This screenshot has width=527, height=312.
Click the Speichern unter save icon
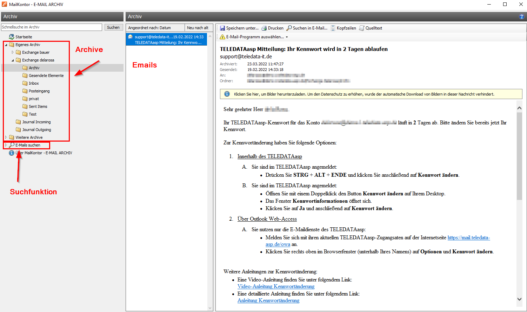[x=222, y=28]
